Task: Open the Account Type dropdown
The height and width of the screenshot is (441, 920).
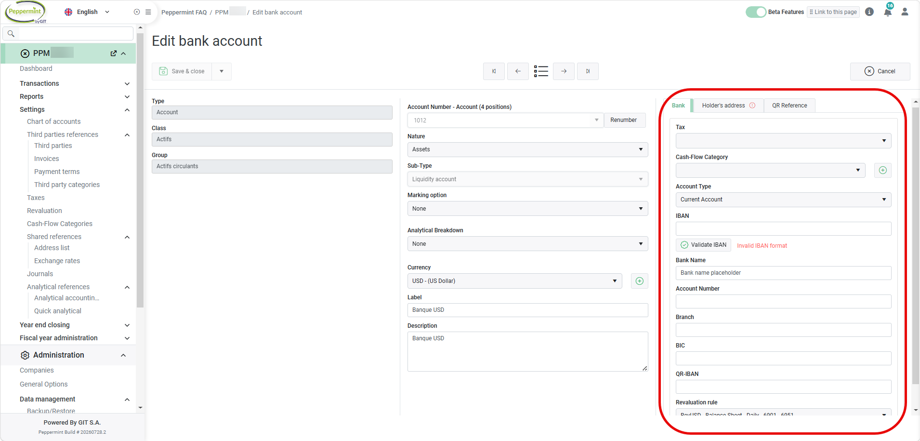Action: (x=783, y=200)
